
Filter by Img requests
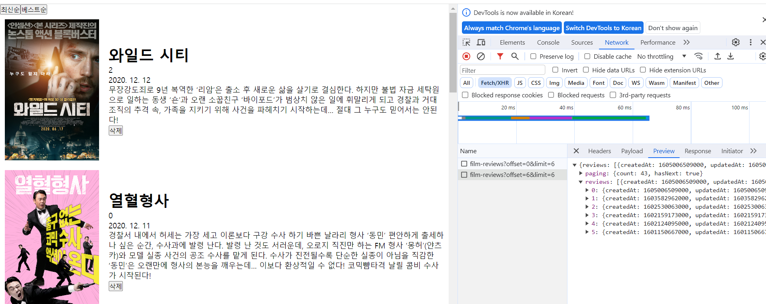(554, 83)
